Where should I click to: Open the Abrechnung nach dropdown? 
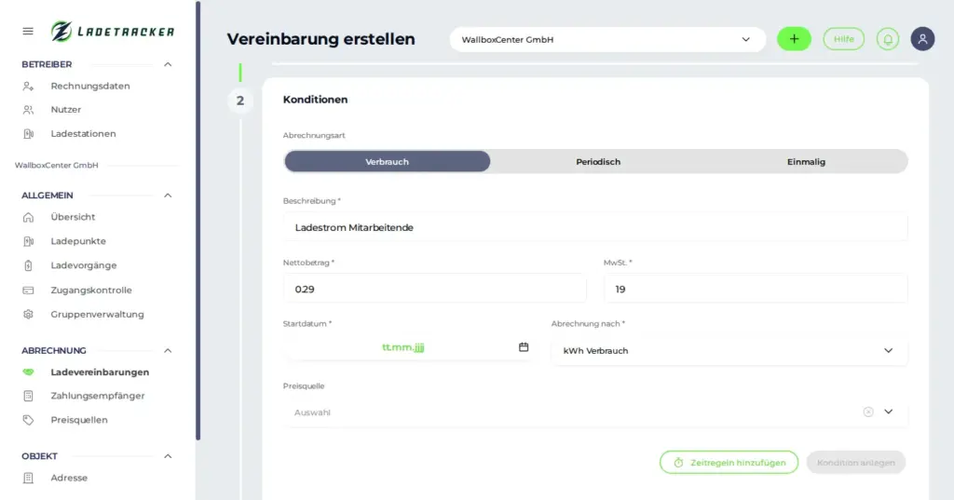[x=729, y=351]
